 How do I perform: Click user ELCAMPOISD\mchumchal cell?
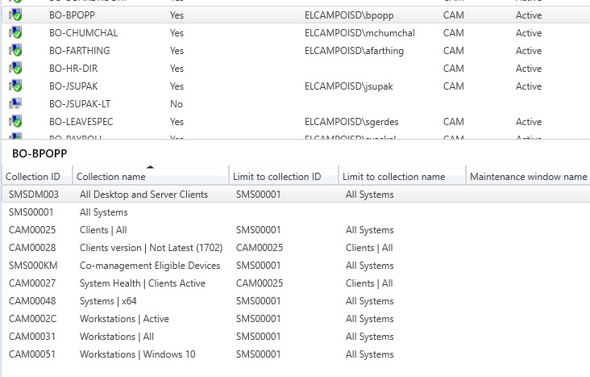359,33
